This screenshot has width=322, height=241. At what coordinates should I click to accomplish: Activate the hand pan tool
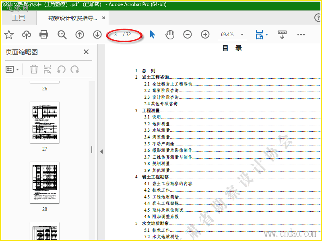pyautogui.click(x=170, y=35)
